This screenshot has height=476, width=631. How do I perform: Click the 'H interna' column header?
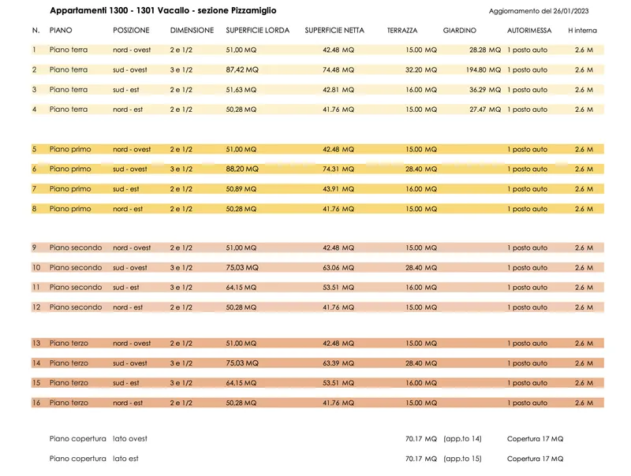(x=582, y=30)
